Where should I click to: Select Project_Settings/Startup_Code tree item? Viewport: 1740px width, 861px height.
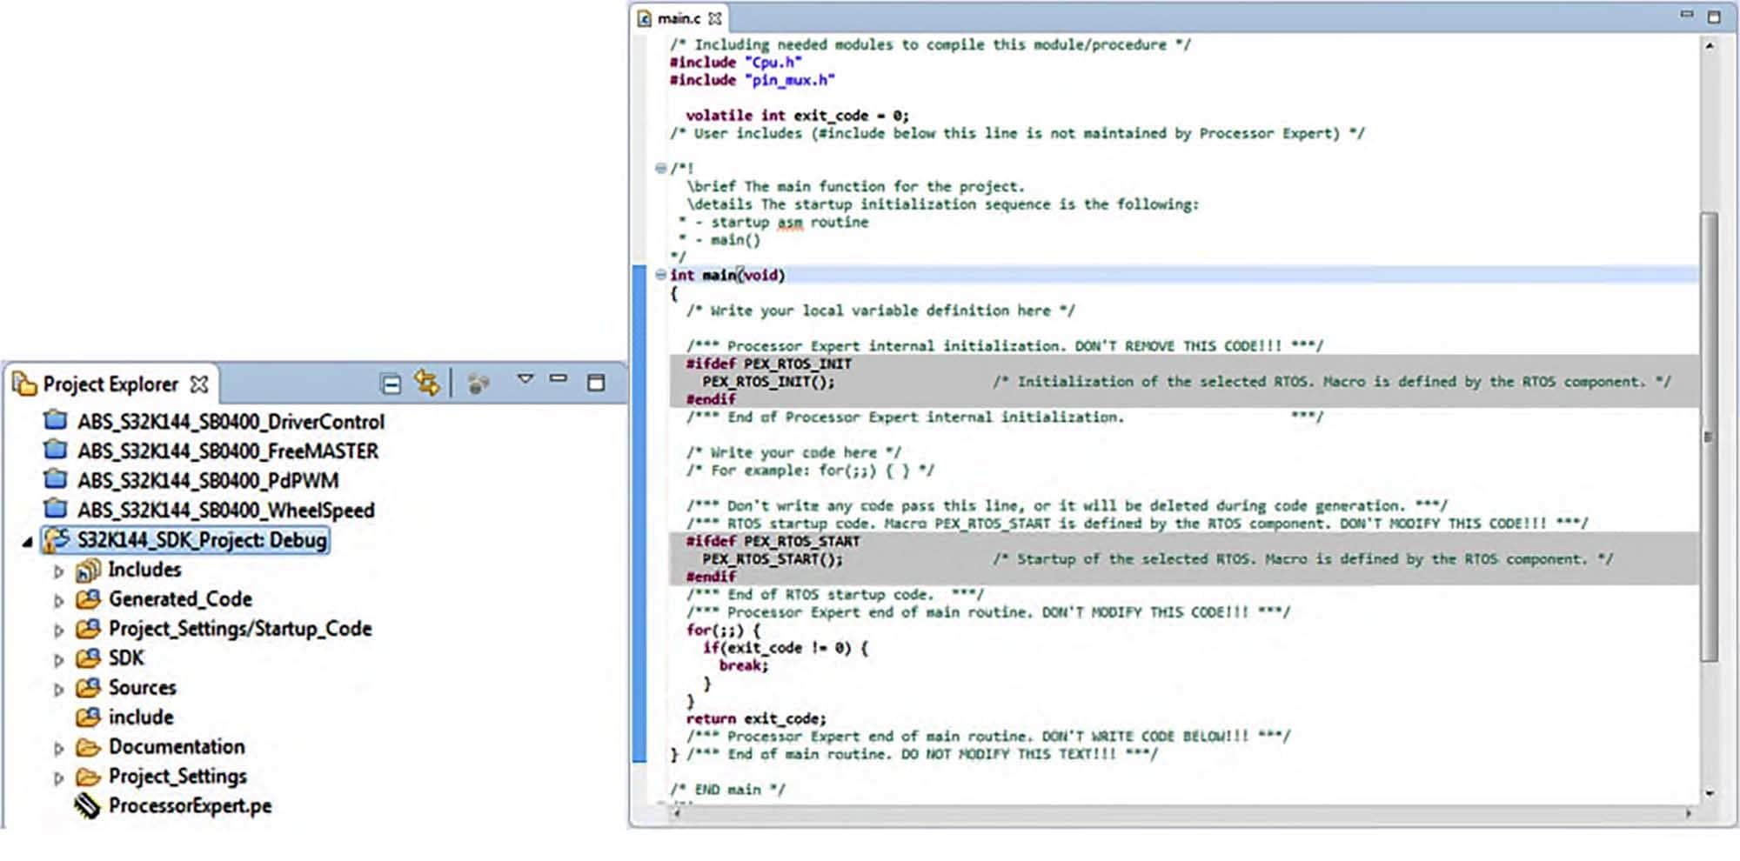(240, 630)
